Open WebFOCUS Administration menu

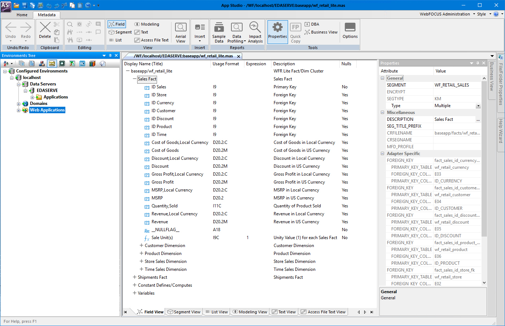point(447,14)
